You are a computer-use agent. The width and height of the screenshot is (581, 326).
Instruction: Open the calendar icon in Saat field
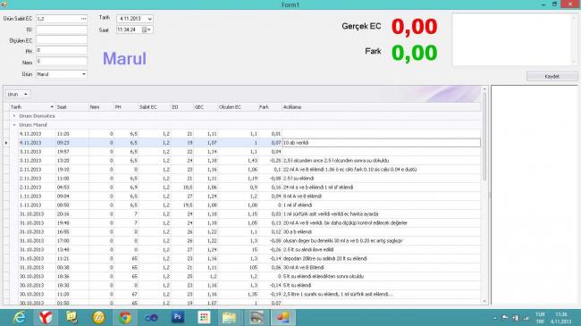tap(145, 29)
